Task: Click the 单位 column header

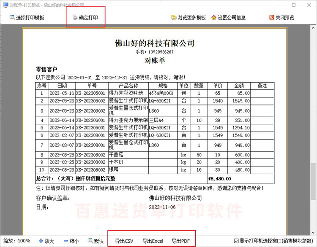Action: 183,86
